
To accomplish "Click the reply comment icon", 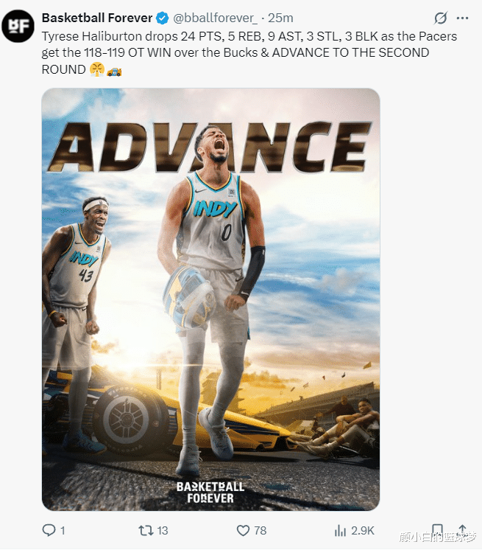I will coord(49,530).
